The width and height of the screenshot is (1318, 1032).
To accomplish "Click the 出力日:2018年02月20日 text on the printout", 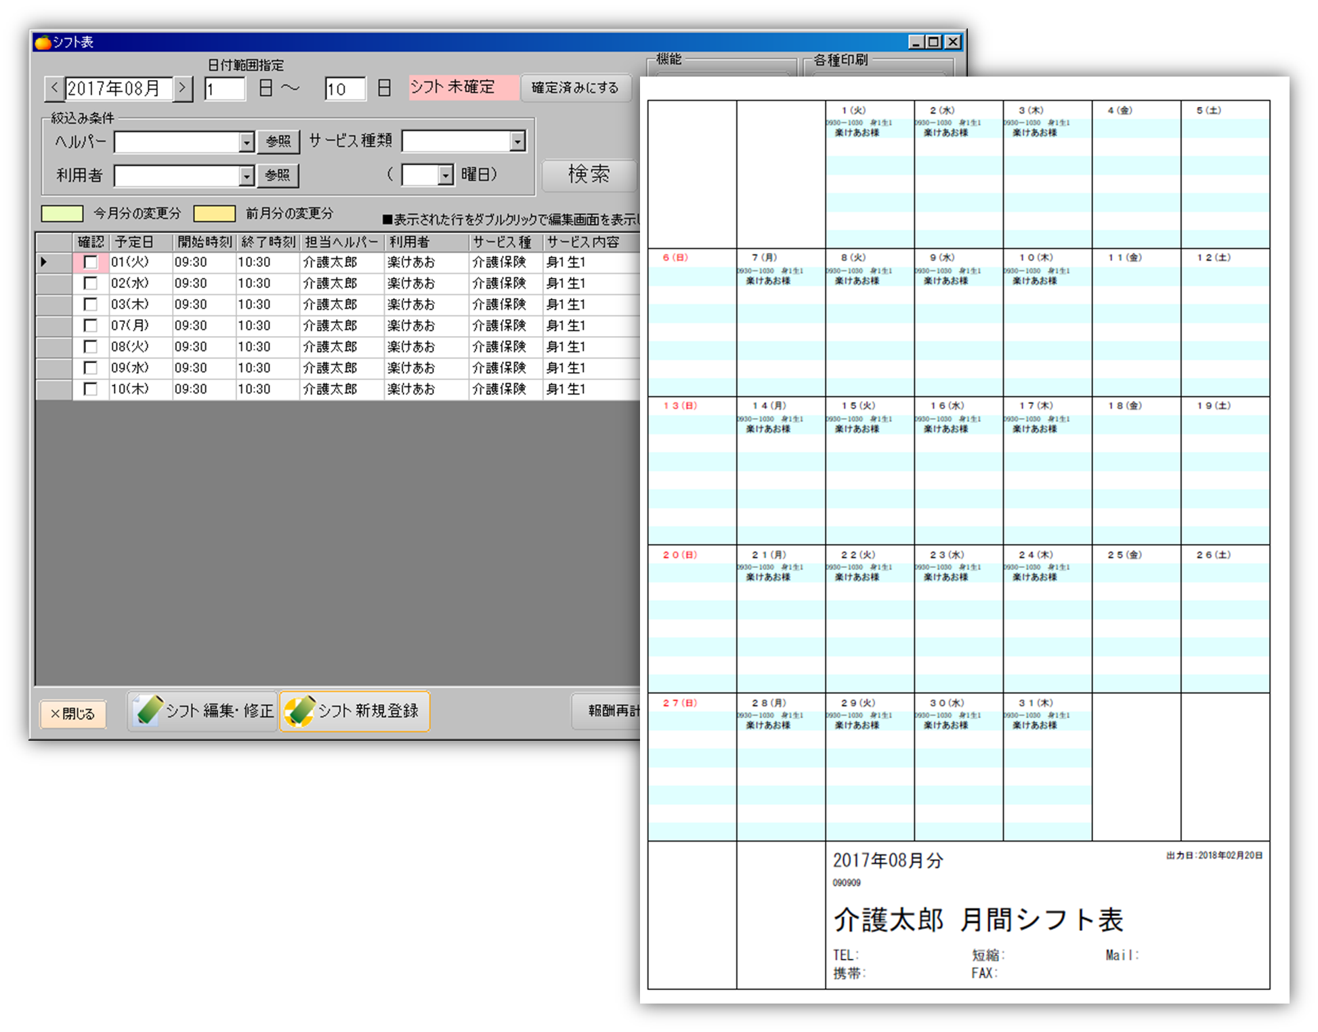I will click(x=1214, y=856).
